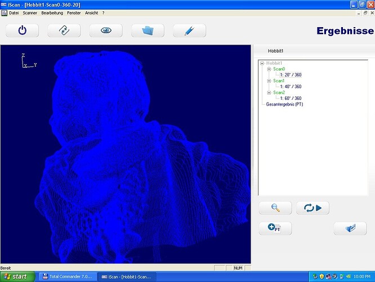Collapse the Scan2 tree node
375x282 pixels.
point(269,92)
